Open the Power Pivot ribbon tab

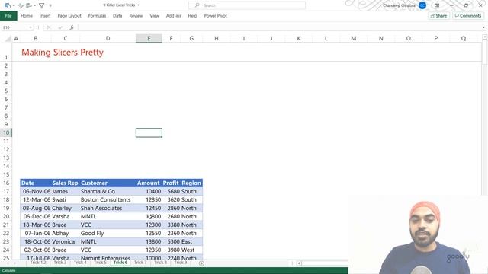(215, 15)
